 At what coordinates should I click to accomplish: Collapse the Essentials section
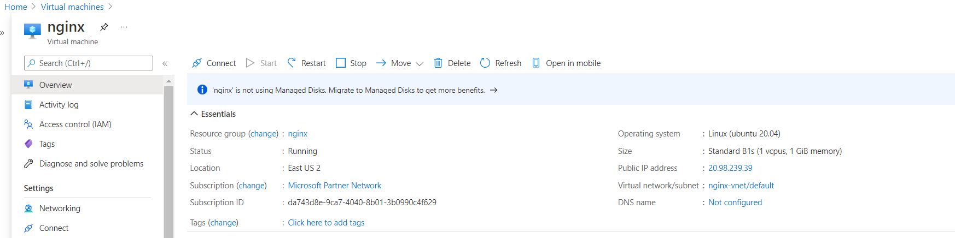(194, 114)
